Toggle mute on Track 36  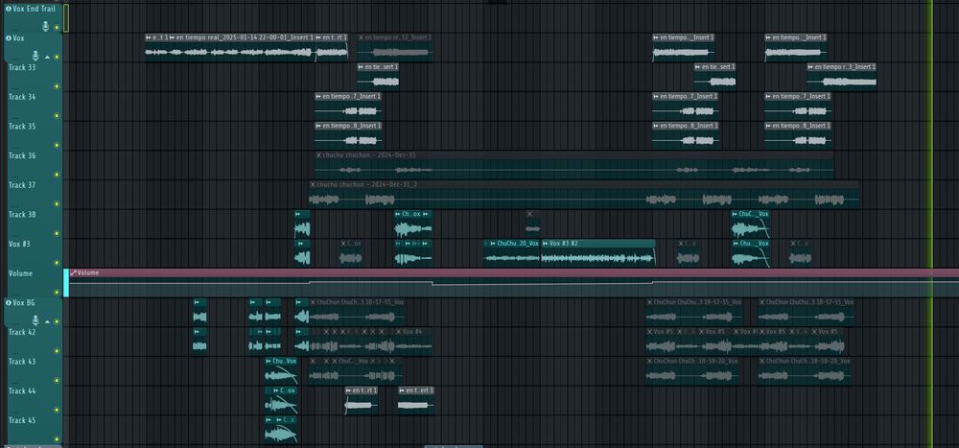57,175
